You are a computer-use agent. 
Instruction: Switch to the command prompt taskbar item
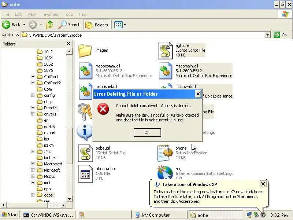49,215
